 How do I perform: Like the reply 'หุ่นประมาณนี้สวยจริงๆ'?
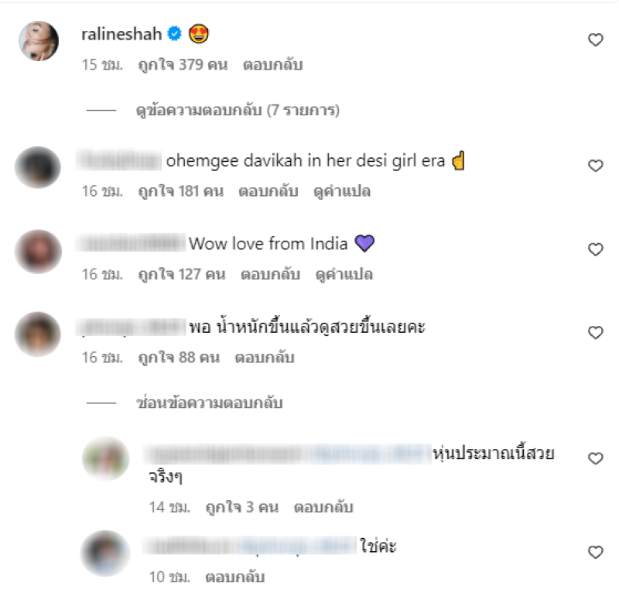(x=595, y=458)
